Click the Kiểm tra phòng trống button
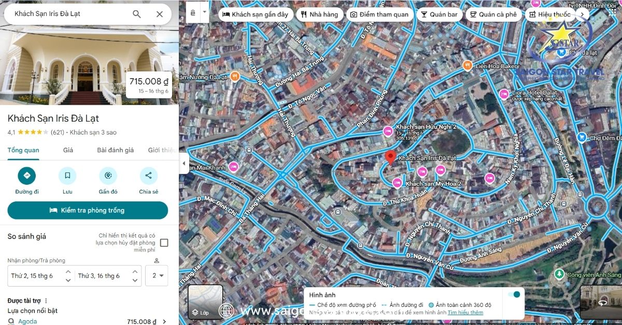Screen dimensions: 622x325 point(88,210)
